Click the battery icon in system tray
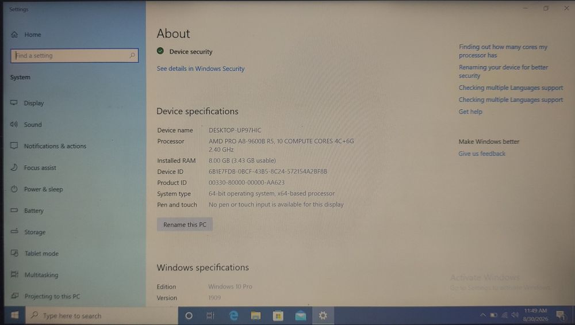 (x=493, y=315)
